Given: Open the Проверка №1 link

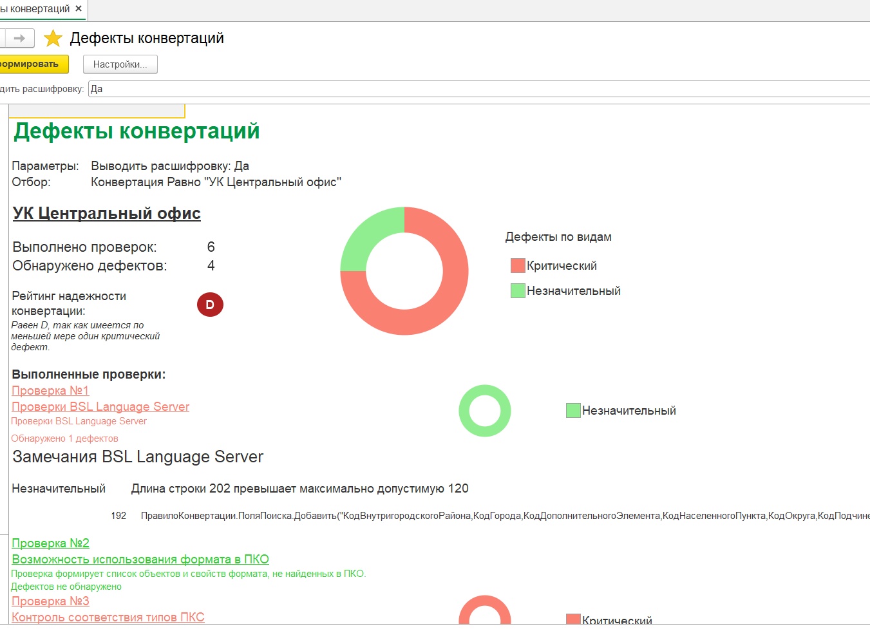Looking at the screenshot, I should (50, 391).
